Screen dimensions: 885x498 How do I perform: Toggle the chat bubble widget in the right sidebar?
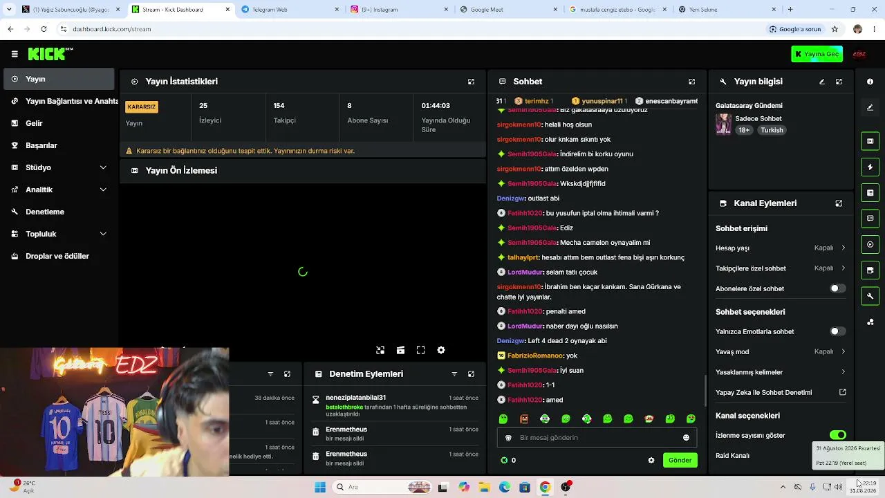coord(870,219)
